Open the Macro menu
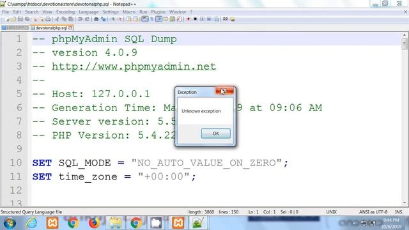This screenshot has height=230, width=409. (129, 12)
